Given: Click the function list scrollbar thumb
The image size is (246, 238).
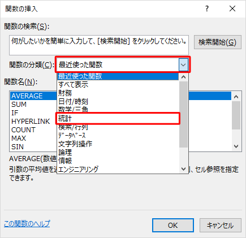Looking at the screenshot, I should click(236, 115).
